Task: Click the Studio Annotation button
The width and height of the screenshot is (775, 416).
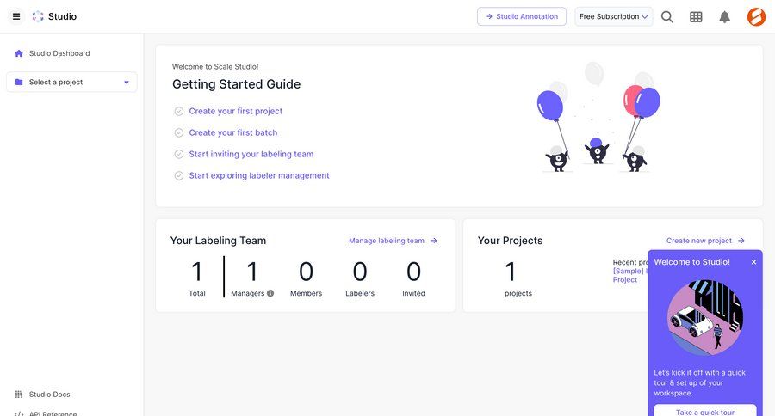Action: pyautogui.click(x=522, y=17)
